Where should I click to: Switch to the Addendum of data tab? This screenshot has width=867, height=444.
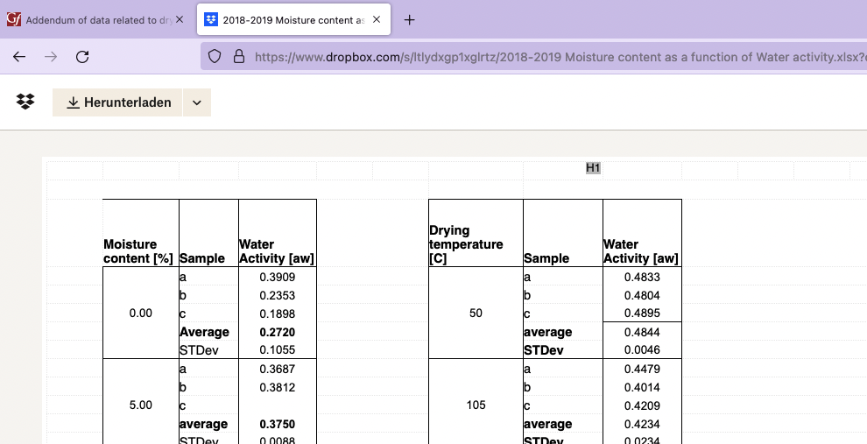[x=96, y=20]
